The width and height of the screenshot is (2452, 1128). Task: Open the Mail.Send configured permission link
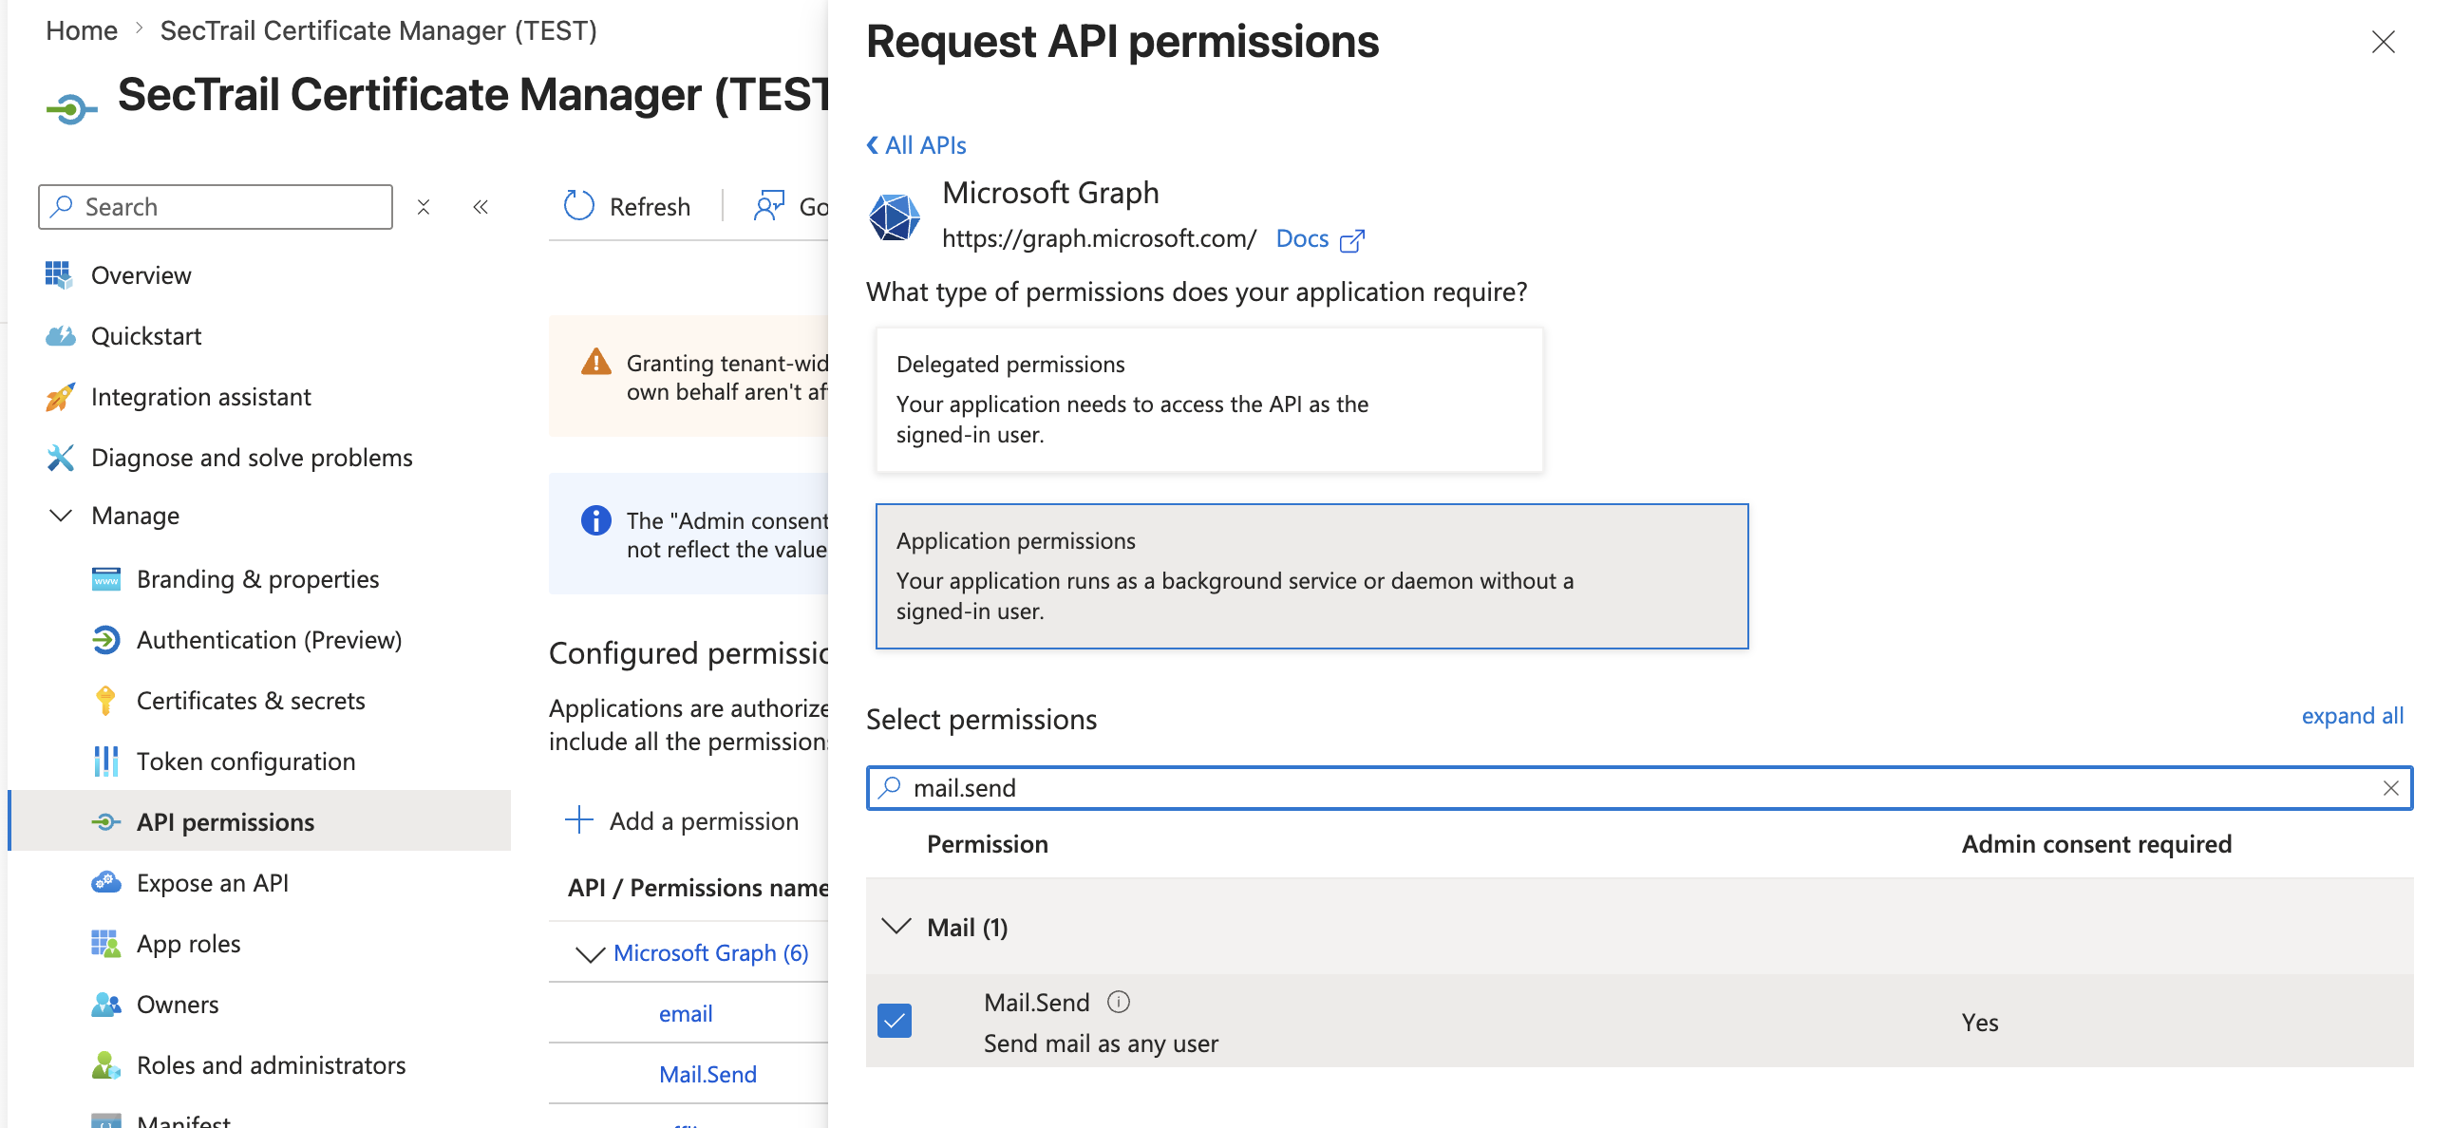coord(707,1074)
